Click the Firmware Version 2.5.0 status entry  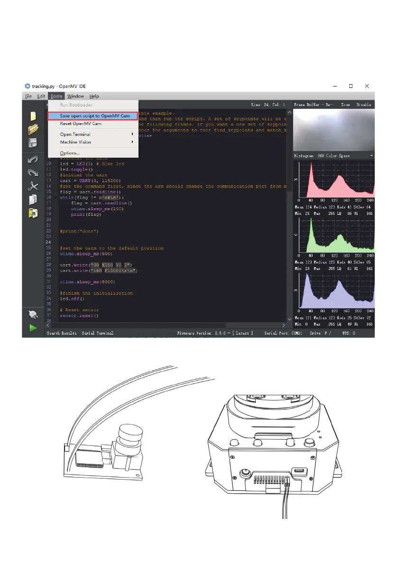pos(215,333)
